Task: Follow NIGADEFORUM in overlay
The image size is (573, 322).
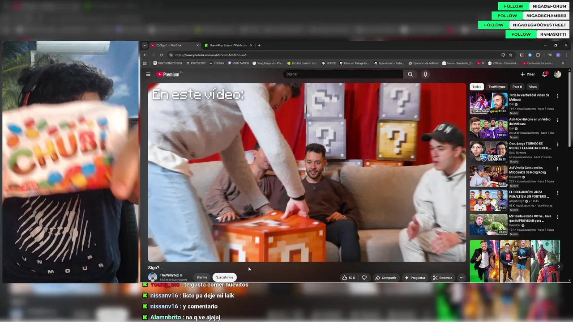Action: (513, 6)
